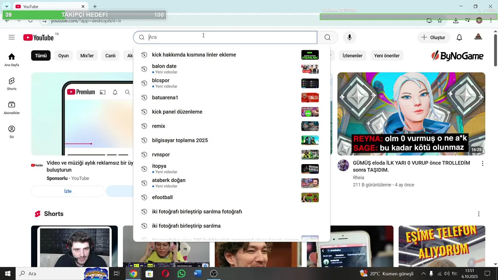Open the weather widget 20°C Kısmen güneşli
Image resolution: width=498 pixels, height=280 pixels.
click(x=387, y=274)
